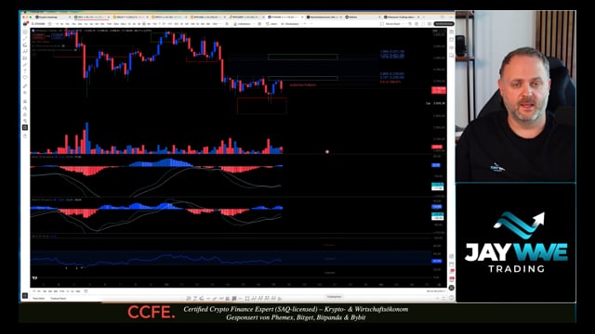Toggle hide all drawings eye icon

click(x=25, y=121)
